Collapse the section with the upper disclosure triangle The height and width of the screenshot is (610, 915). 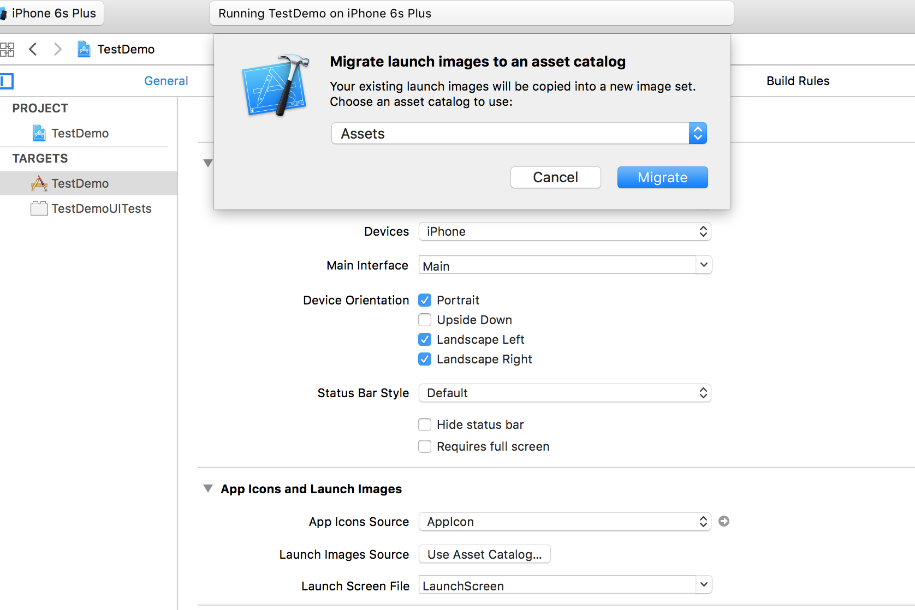[x=208, y=163]
